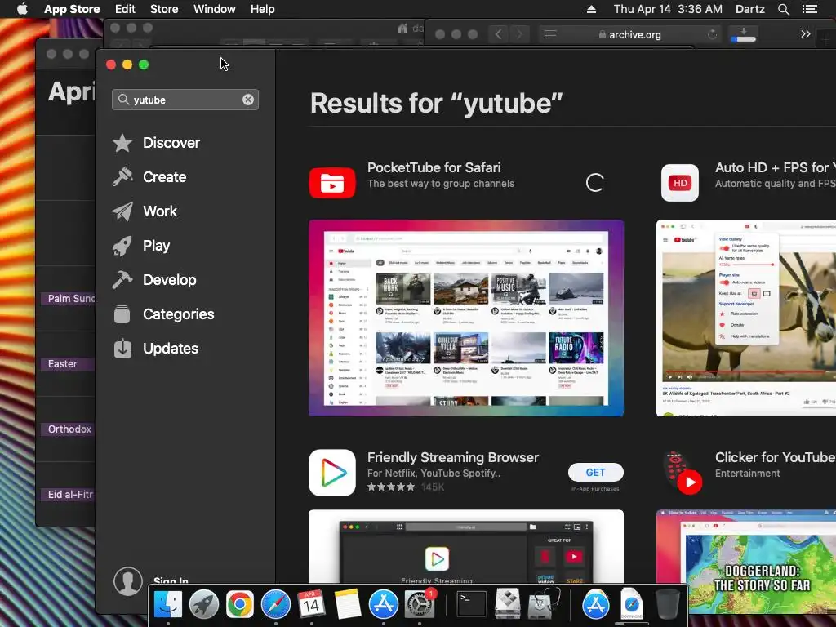
Task: Open the Develop section hammer icon
Action: 122,280
